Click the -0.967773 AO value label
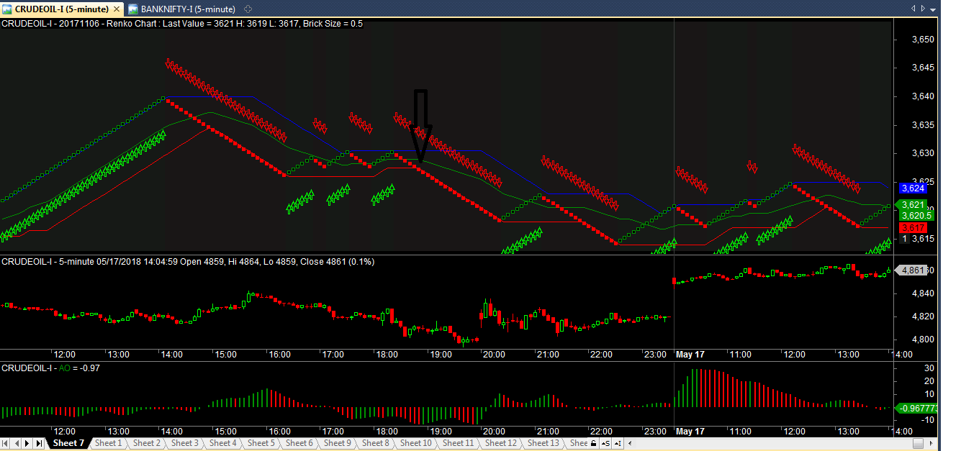This screenshot has width=979, height=451. tap(916, 408)
